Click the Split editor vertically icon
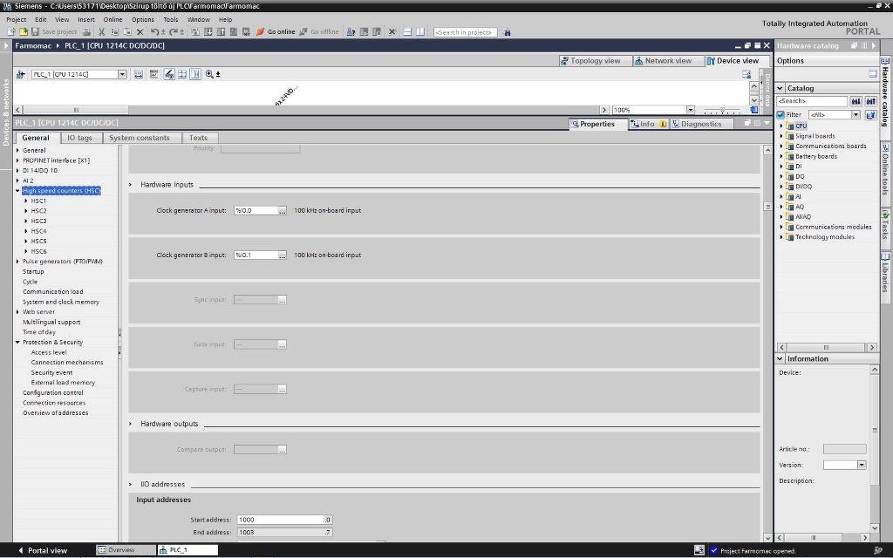Screen dimensions: 893x558 click(419, 32)
